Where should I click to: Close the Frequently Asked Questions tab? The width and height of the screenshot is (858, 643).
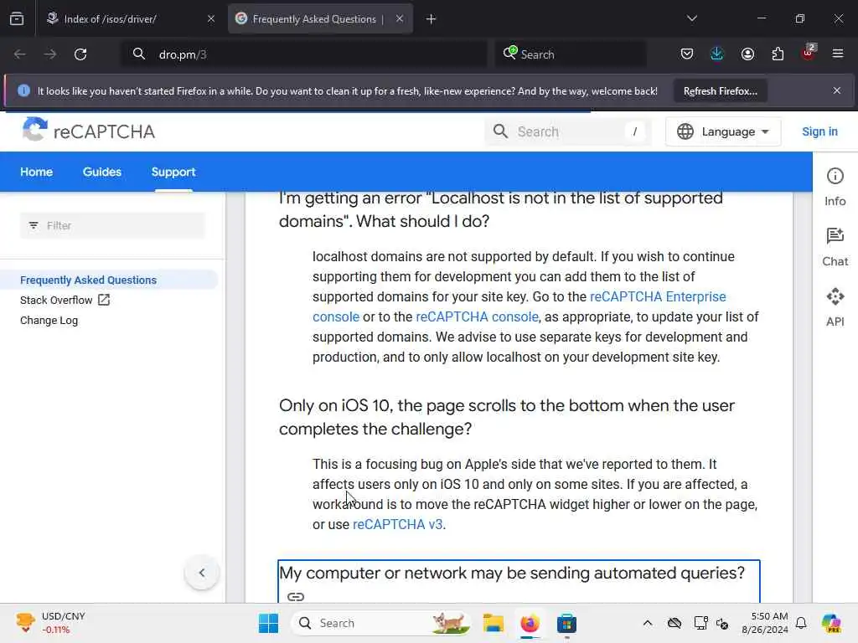[400, 18]
